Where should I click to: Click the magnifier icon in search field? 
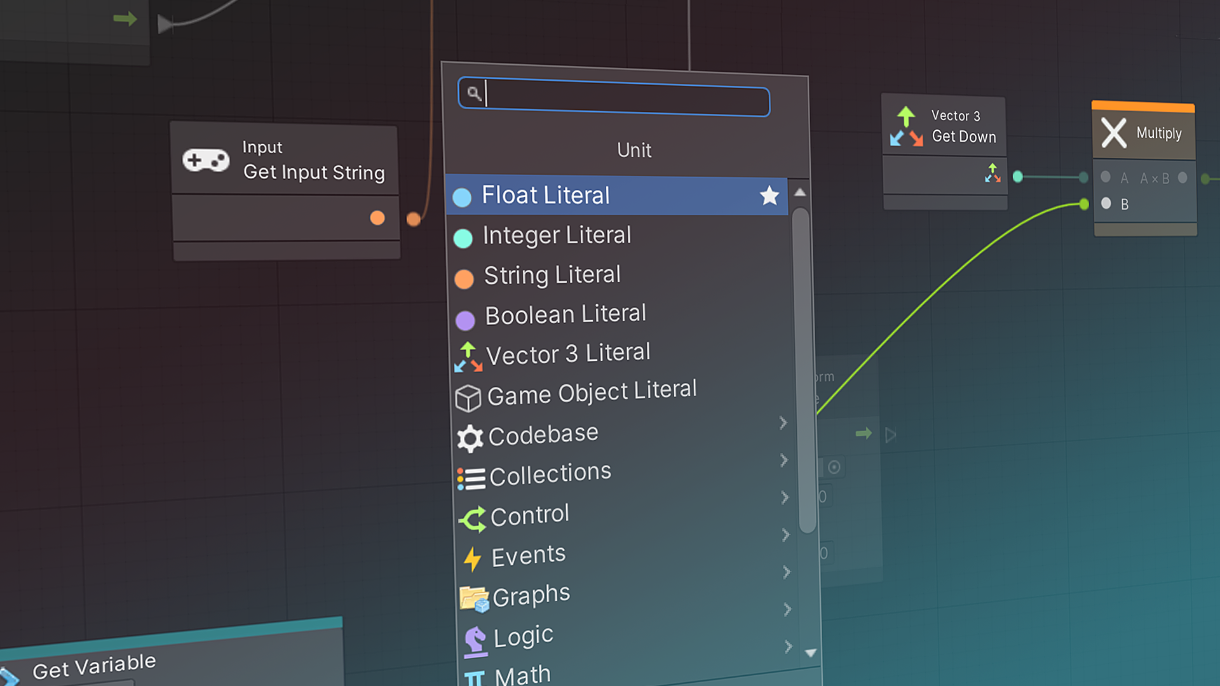[x=473, y=94]
